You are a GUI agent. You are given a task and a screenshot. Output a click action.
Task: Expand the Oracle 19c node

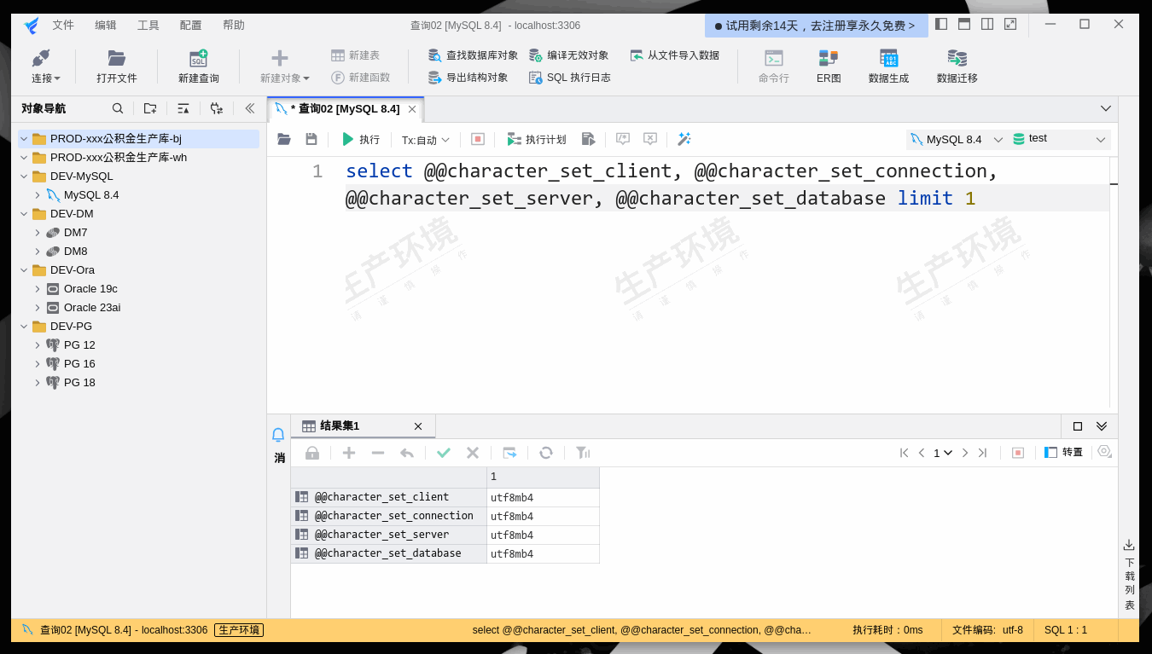[38, 289]
